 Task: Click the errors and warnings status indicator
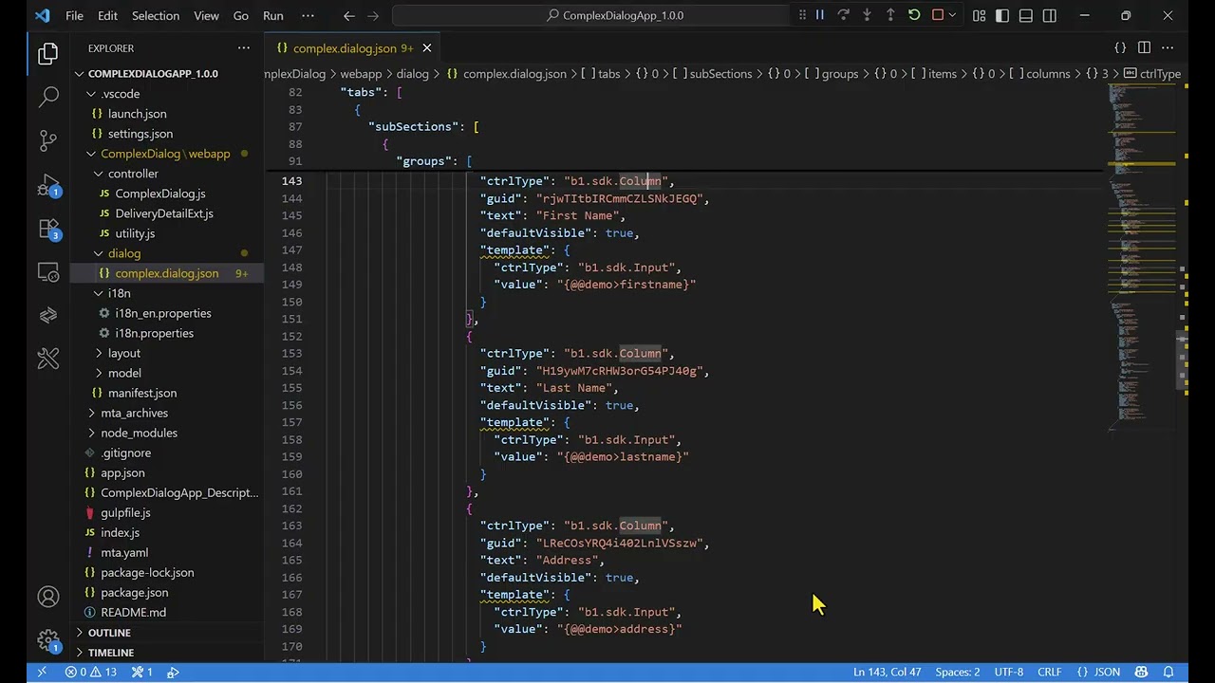point(91,672)
